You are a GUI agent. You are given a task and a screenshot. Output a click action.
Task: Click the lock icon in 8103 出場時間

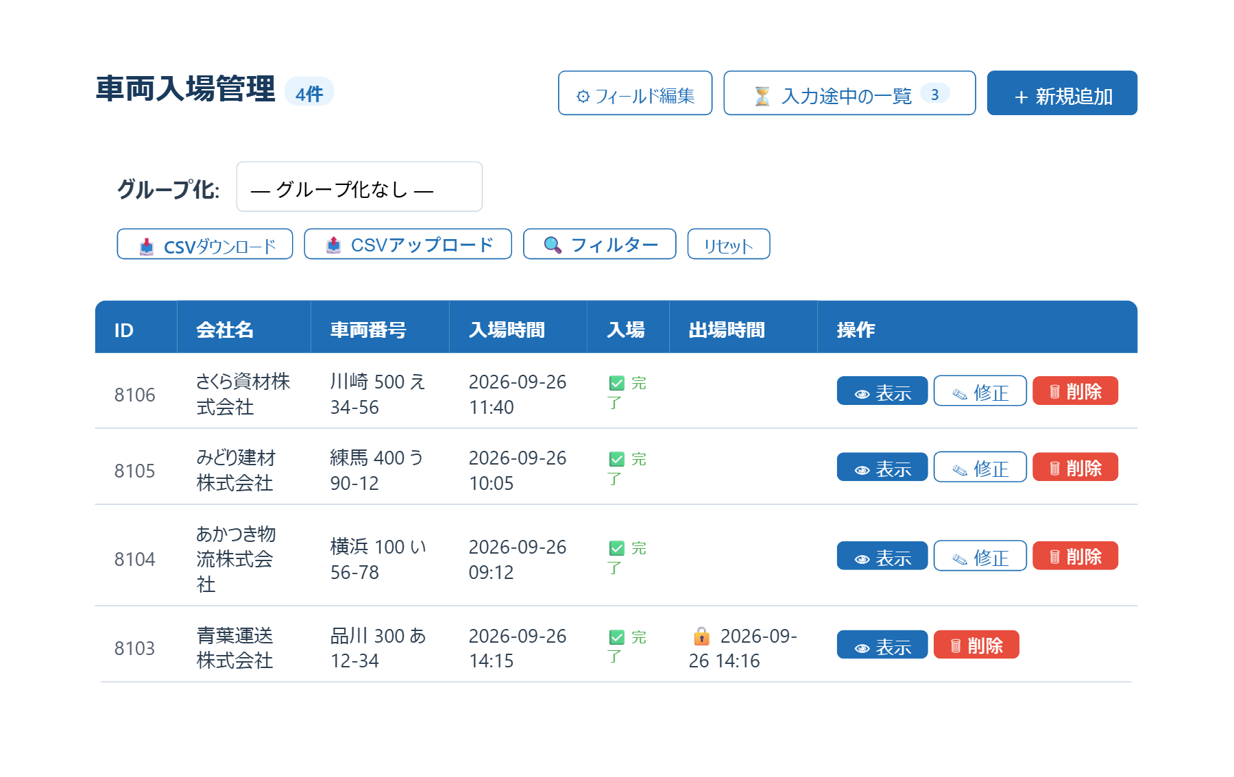click(701, 637)
